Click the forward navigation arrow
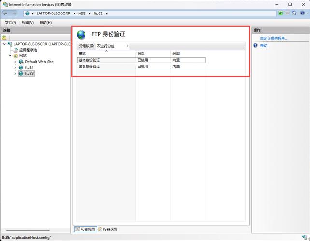Viewport: 310px width, 241px height. click(13, 13)
